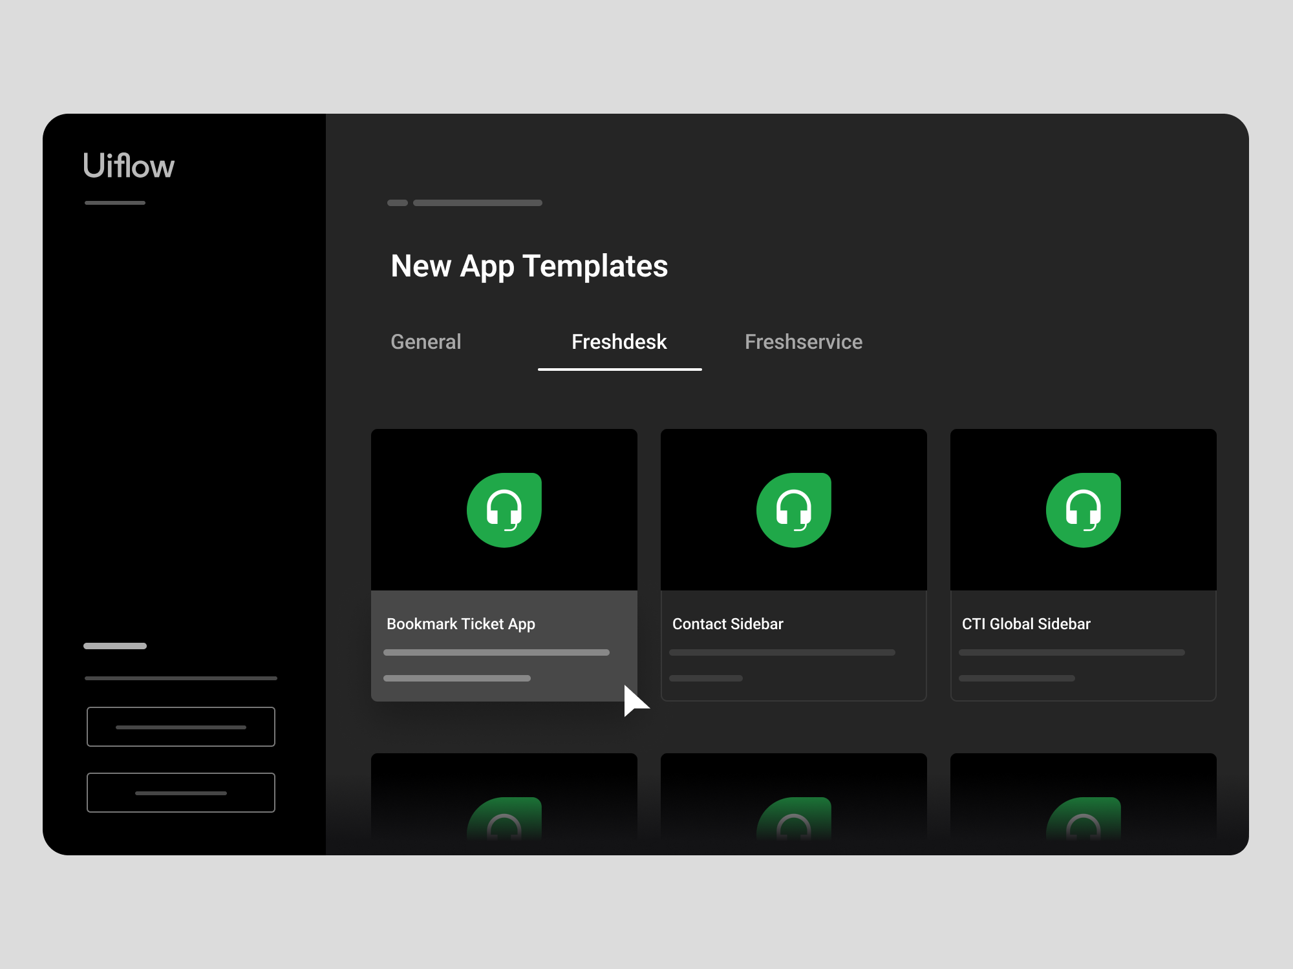Open the Freshservice tab
This screenshot has height=969, width=1293.
coord(804,342)
